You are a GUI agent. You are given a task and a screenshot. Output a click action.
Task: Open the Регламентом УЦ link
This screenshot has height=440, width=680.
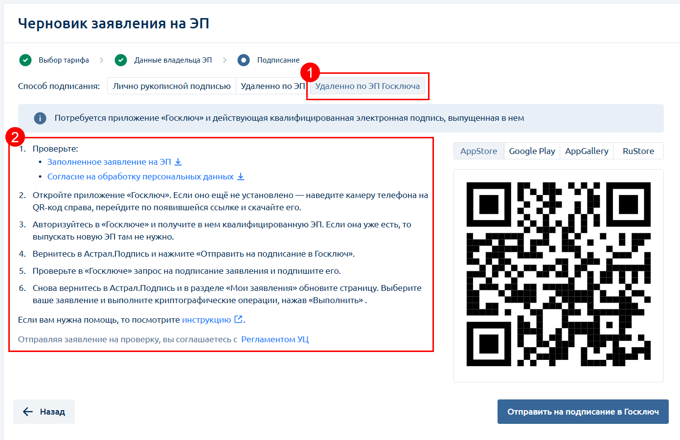point(275,339)
